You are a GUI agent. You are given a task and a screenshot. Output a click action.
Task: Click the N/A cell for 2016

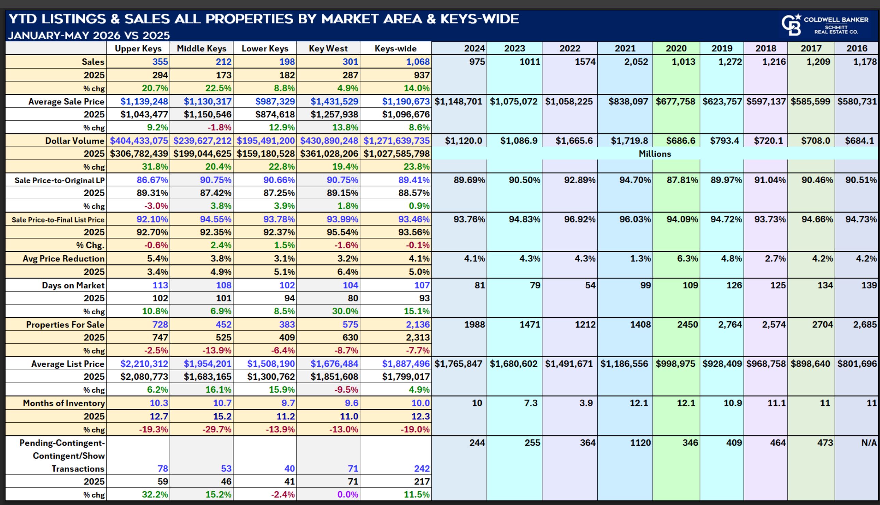click(x=869, y=443)
